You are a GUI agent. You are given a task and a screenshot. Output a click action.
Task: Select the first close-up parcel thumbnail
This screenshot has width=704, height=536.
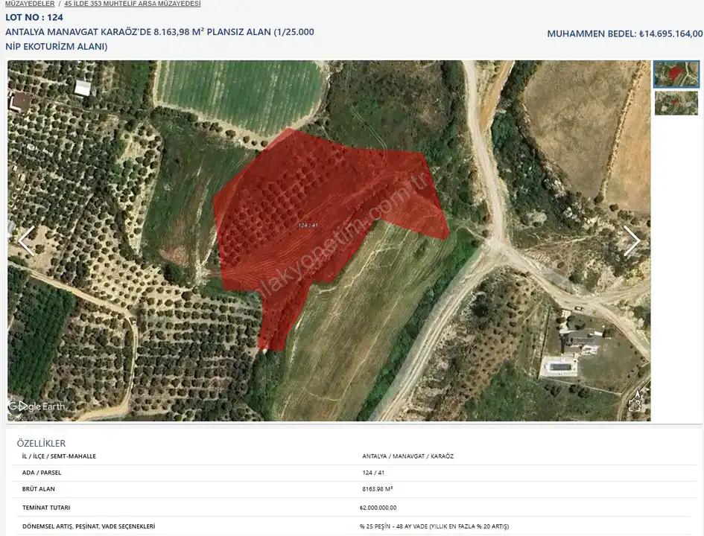click(x=676, y=74)
